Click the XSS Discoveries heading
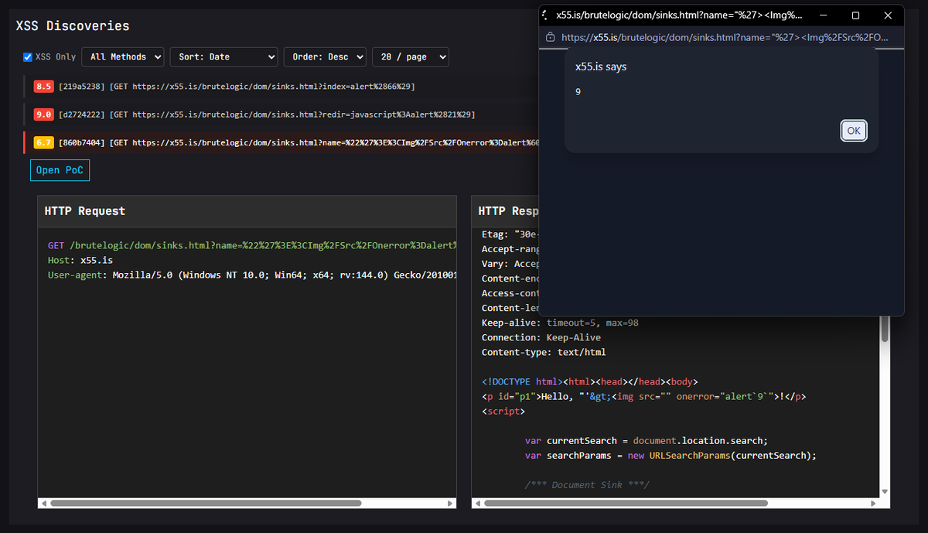This screenshot has width=928, height=533. pos(73,26)
